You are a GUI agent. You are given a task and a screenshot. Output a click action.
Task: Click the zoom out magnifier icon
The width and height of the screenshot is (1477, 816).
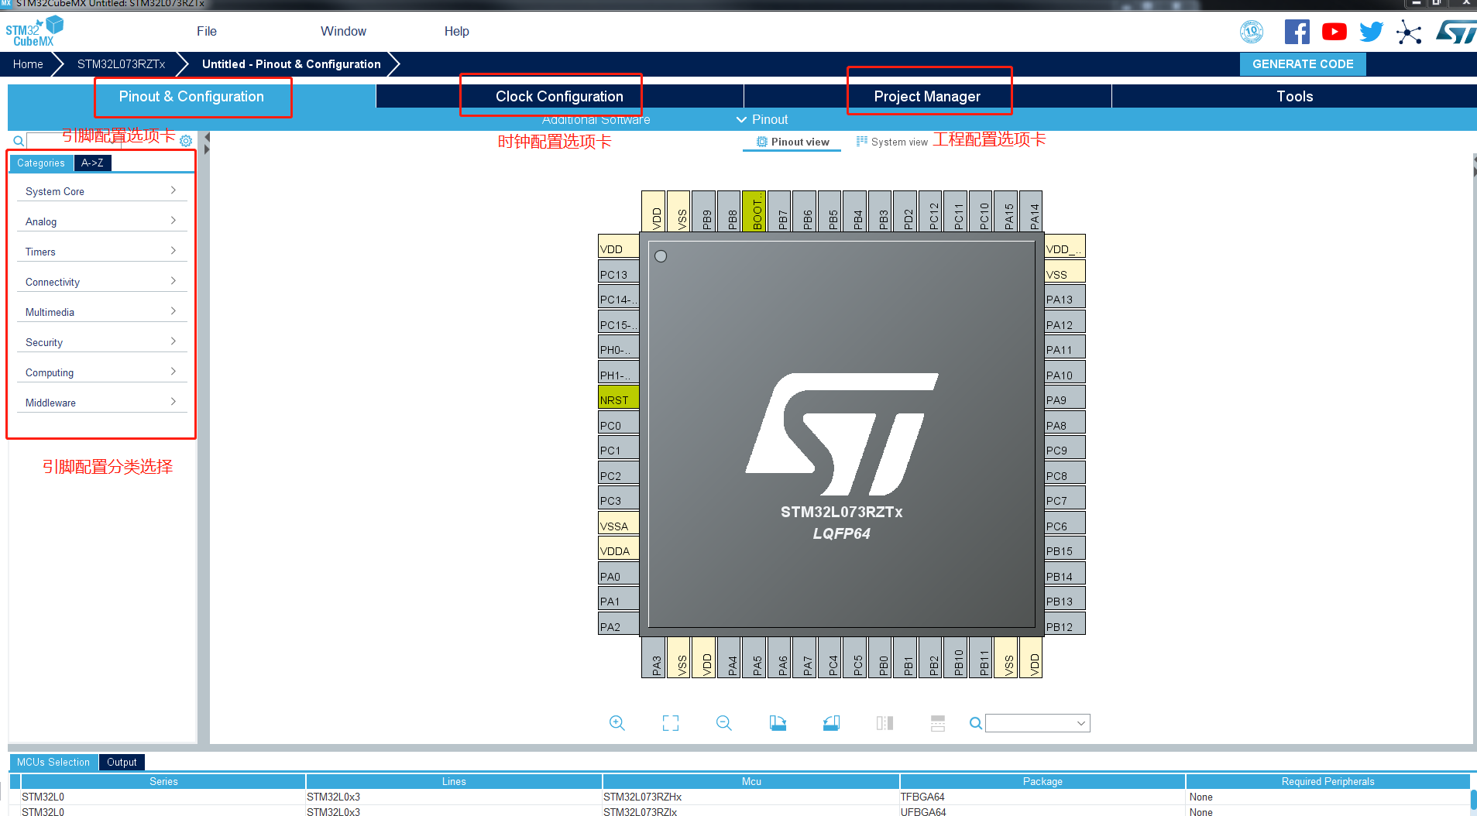[724, 723]
